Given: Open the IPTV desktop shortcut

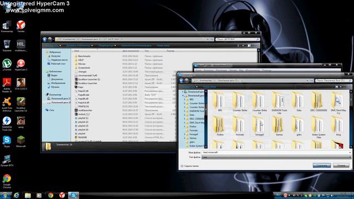Looking at the screenshot, I should [7, 161].
